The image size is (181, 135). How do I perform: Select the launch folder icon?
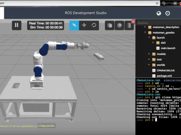[154, 38]
